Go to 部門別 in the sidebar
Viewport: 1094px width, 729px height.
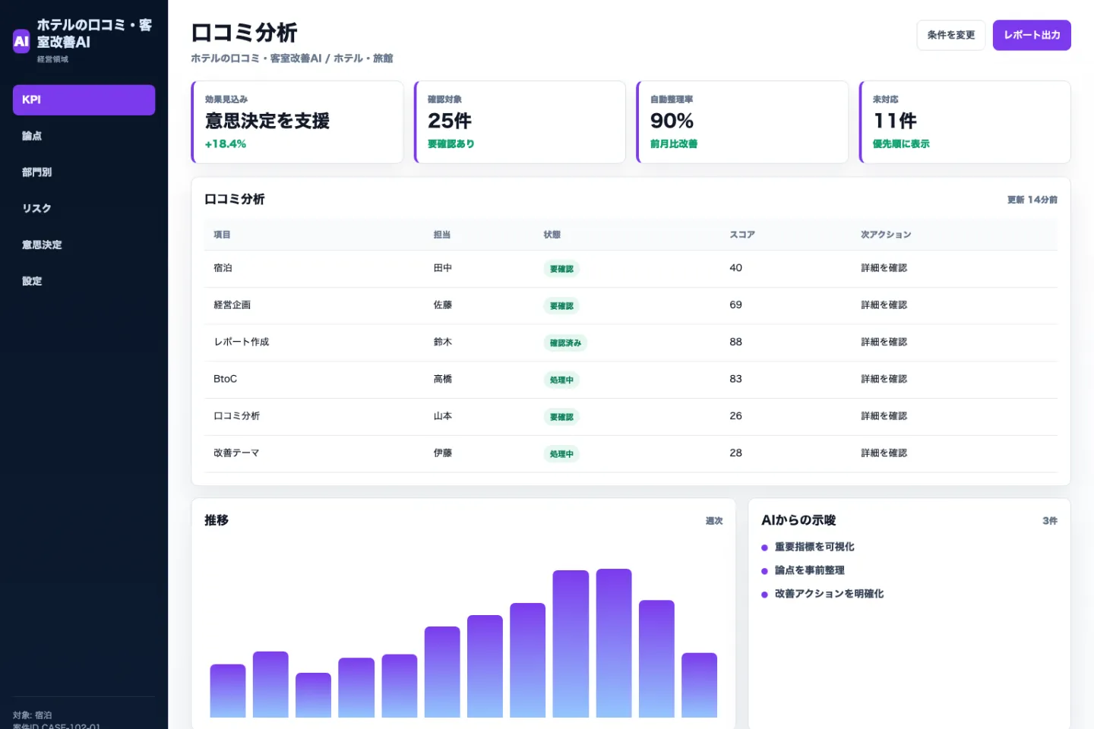tap(84, 172)
